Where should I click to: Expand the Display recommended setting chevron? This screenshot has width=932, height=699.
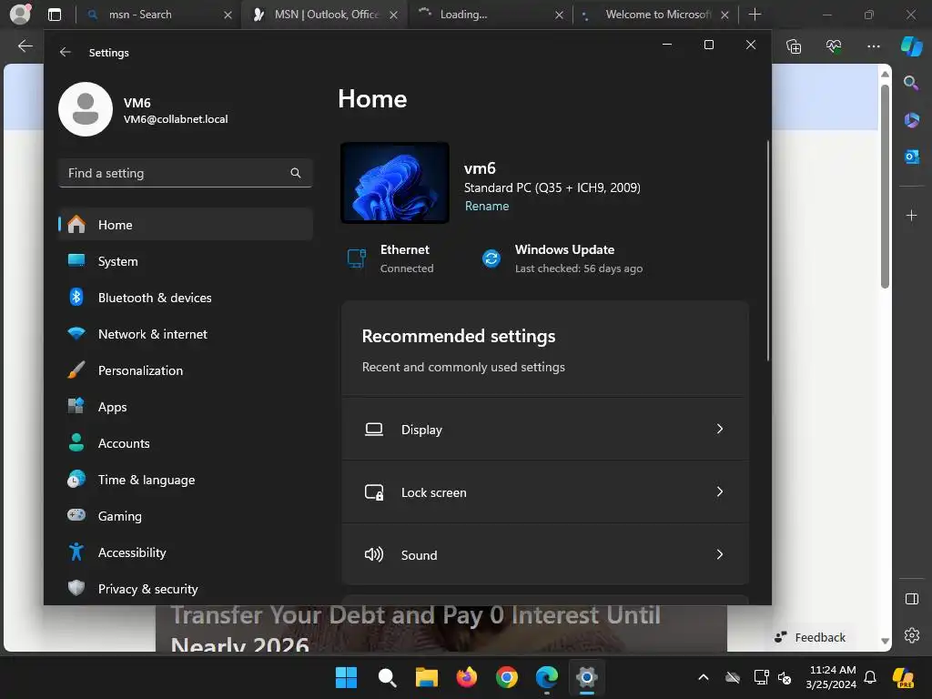point(719,430)
